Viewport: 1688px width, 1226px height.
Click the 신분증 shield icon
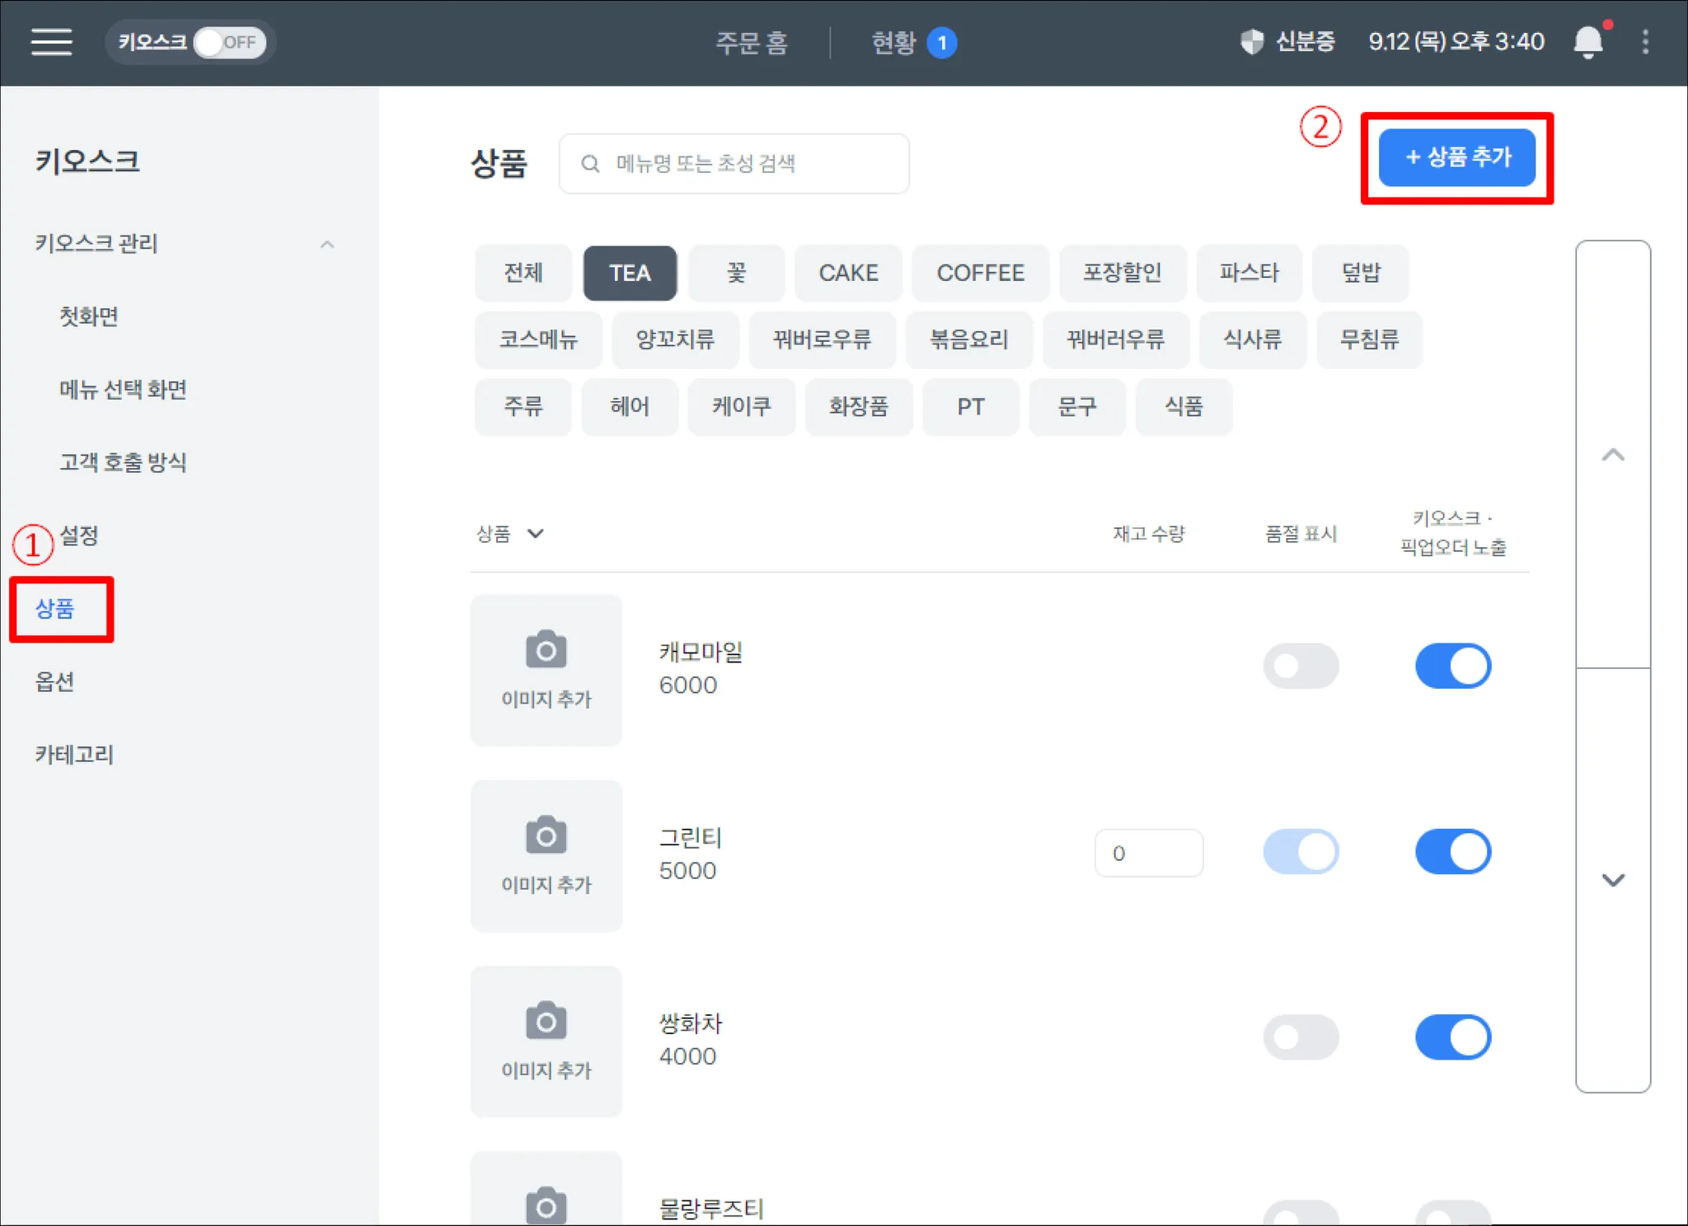1251,42
